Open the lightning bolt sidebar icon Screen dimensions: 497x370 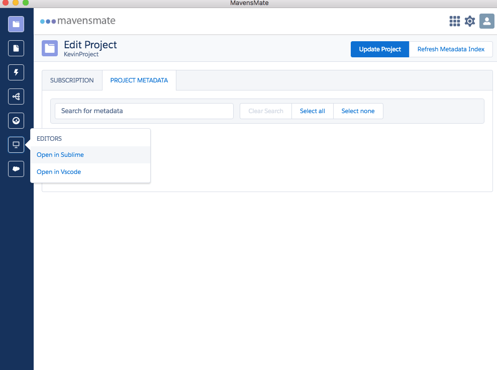tap(16, 72)
